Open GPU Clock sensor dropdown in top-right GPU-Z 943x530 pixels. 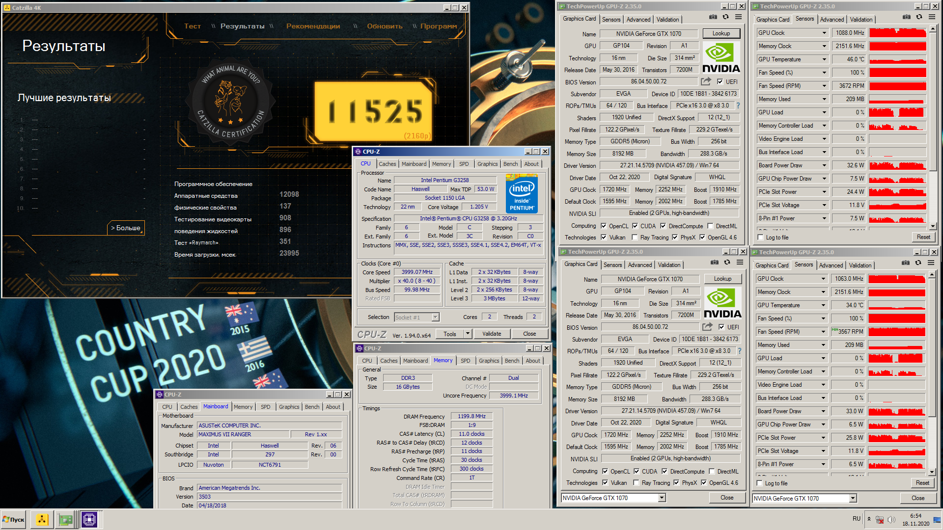(x=824, y=33)
